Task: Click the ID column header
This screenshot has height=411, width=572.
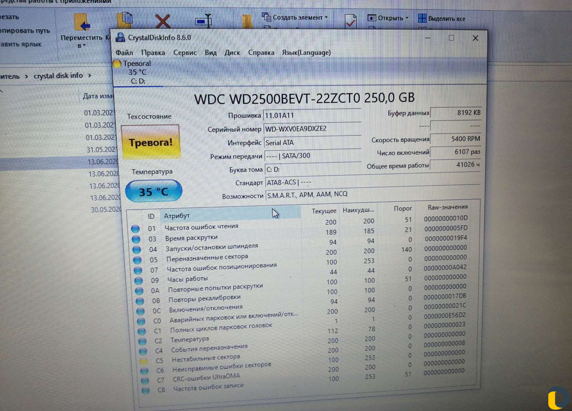Action: point(151,216)
